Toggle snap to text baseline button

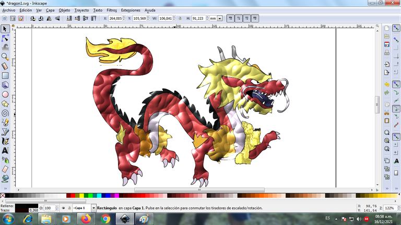[396, 161]
